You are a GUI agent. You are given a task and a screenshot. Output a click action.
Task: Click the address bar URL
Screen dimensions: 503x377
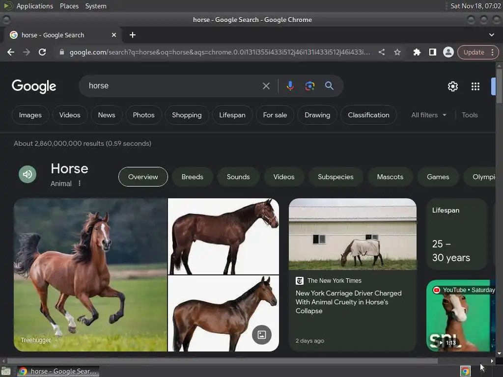click(220, 52)
